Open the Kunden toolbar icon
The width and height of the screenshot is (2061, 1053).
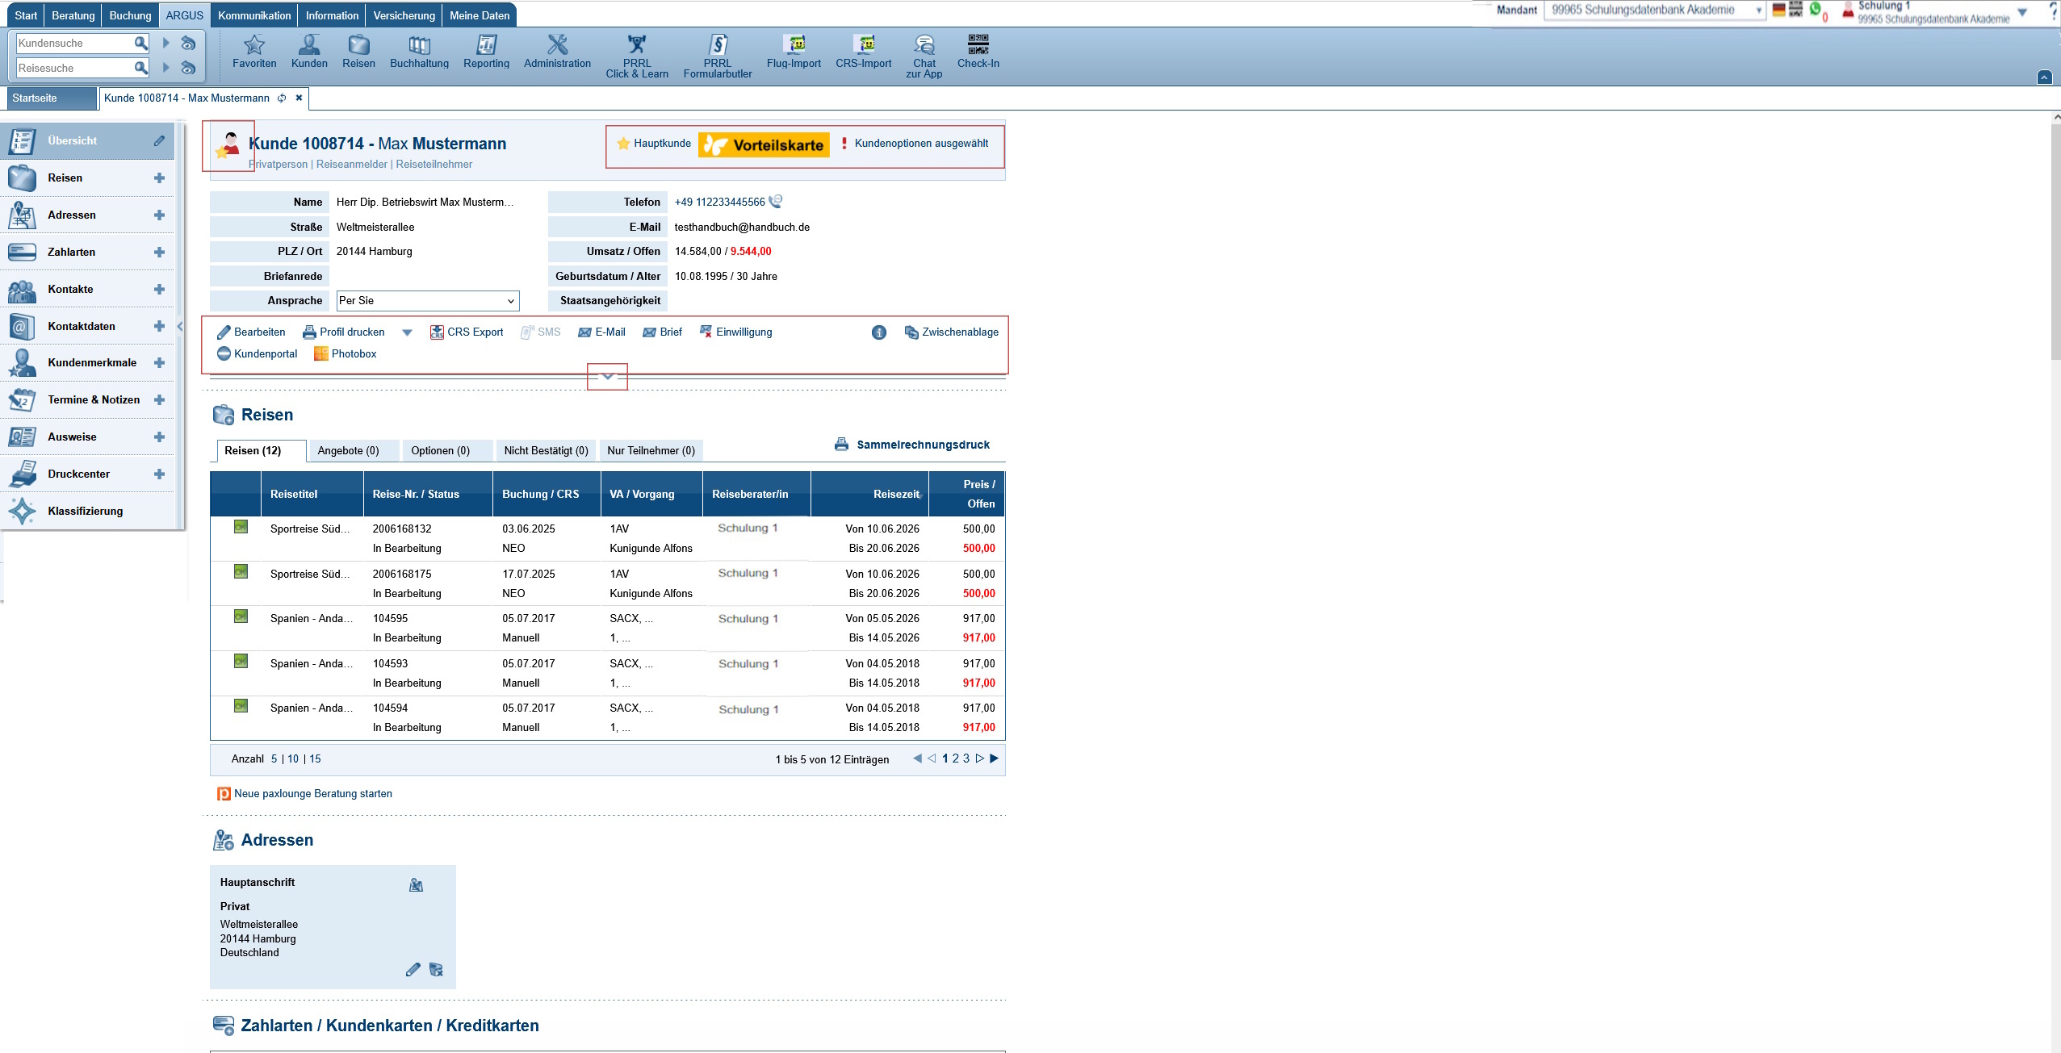click(x=309, y=44)
